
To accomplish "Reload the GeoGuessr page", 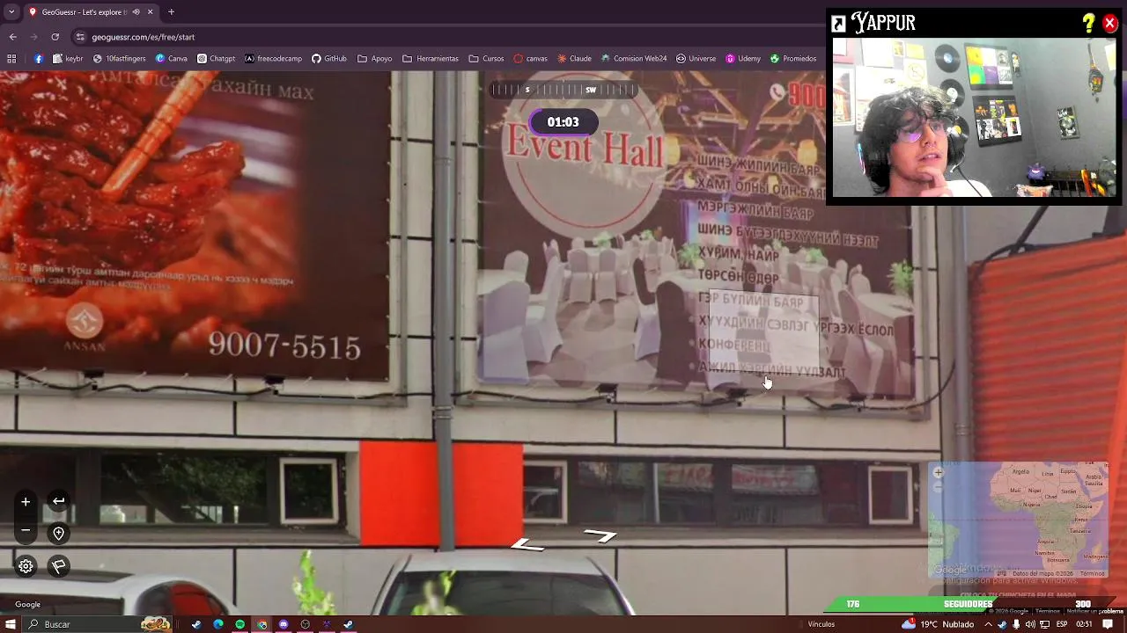I will point(55,37).
